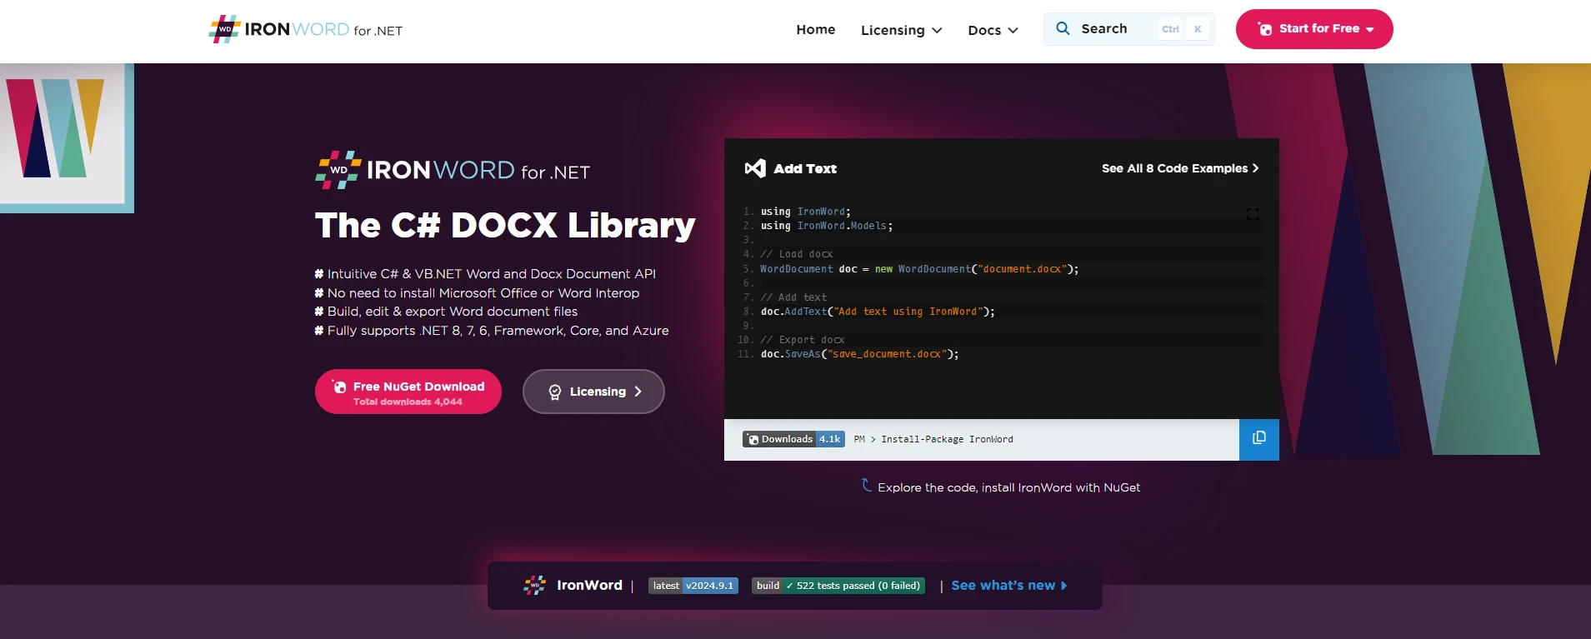Click the IronWord hero logo above the headline
The height and width of the screenshot is (639, 1591).
pos(453,170)
